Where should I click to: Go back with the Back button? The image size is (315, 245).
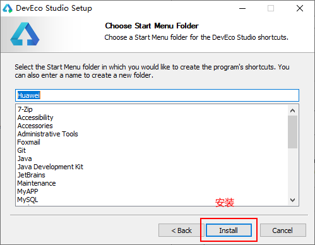click(181, 230)
